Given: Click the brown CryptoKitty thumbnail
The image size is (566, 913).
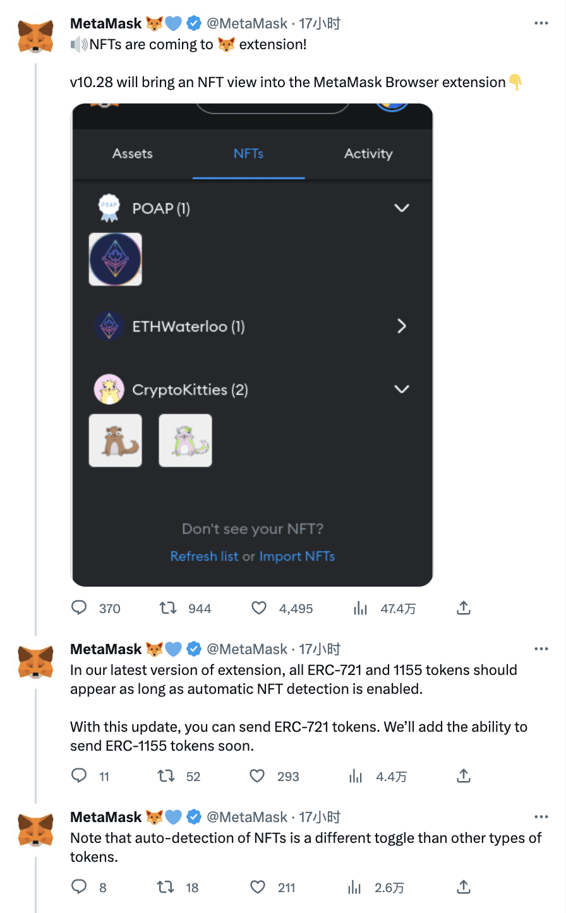Looking at the screenshot, I should 115,440.
